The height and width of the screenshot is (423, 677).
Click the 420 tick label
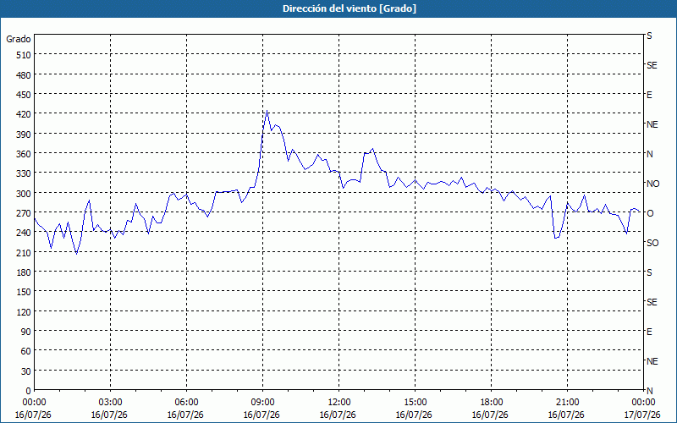[24, 114]
